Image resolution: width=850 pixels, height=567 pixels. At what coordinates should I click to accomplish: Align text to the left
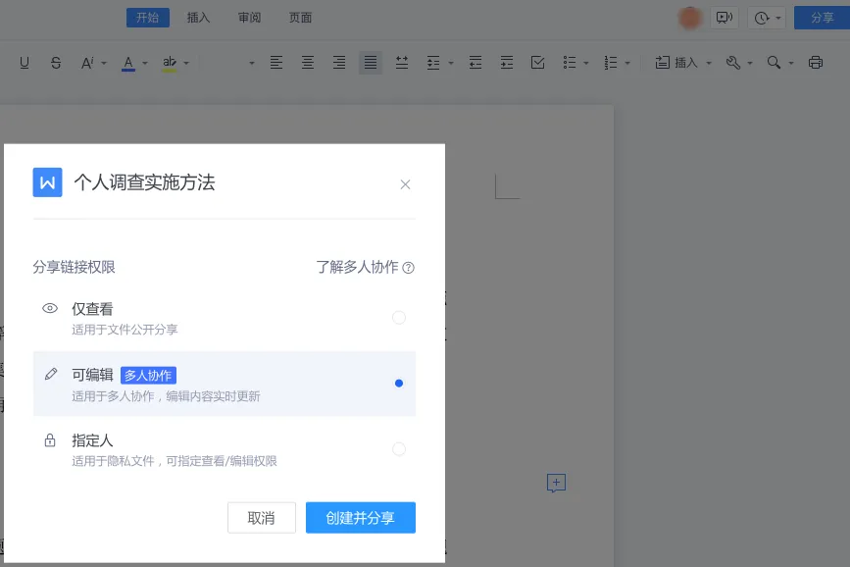click(276, 63)
